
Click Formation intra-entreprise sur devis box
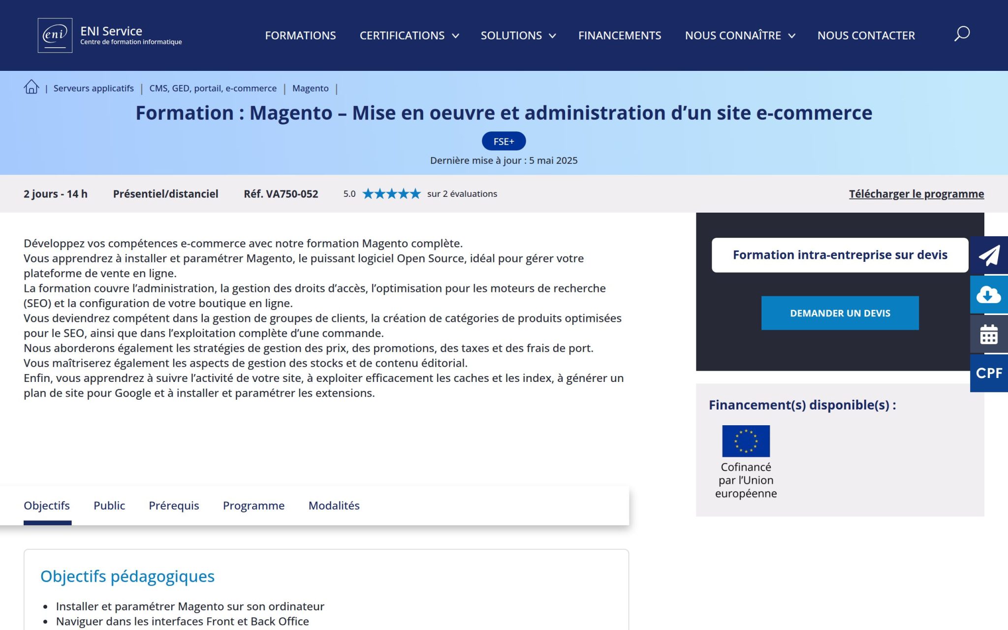pos(840,255)
